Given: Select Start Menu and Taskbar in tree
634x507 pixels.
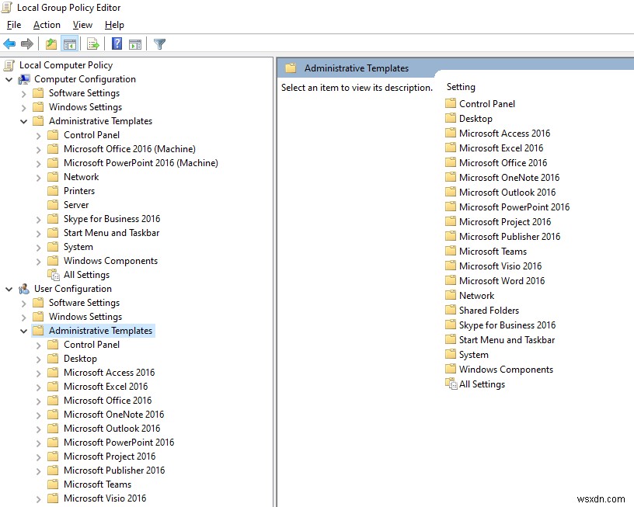Looking at the screenshot, I should coord(112,233).
